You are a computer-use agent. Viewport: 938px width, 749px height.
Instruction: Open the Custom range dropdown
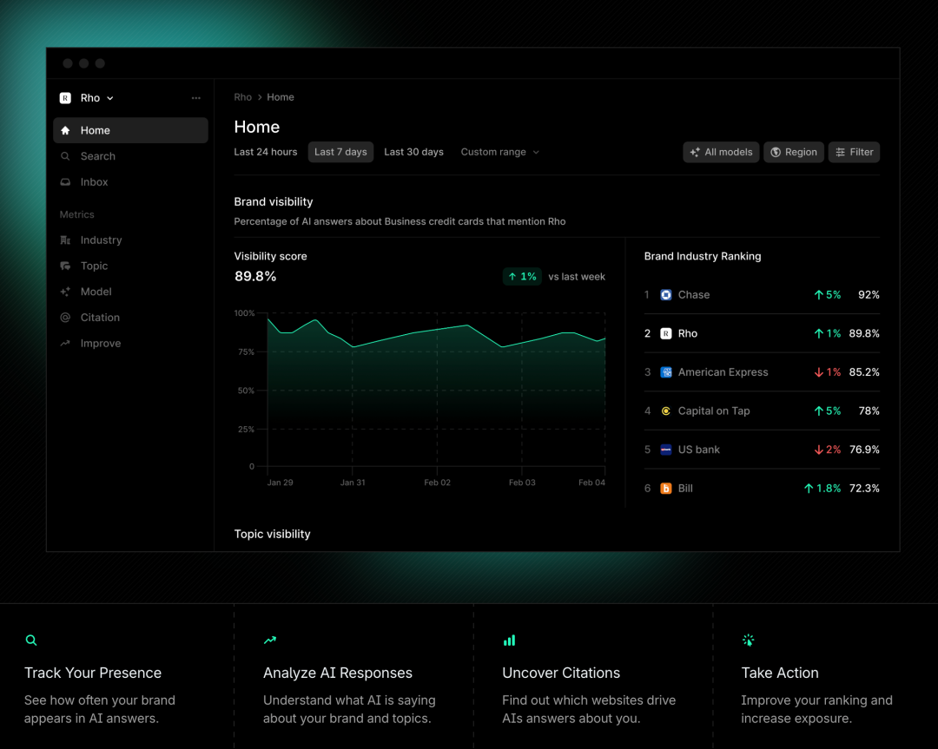pos(500,152)
